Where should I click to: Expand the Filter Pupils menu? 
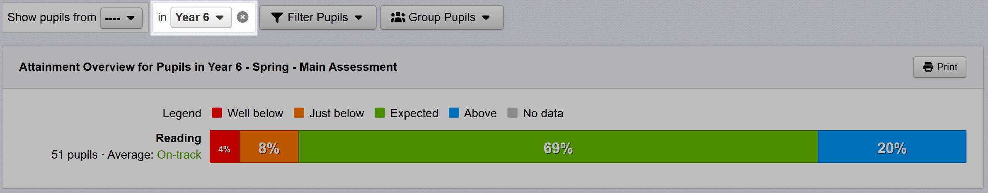[317, 17]
